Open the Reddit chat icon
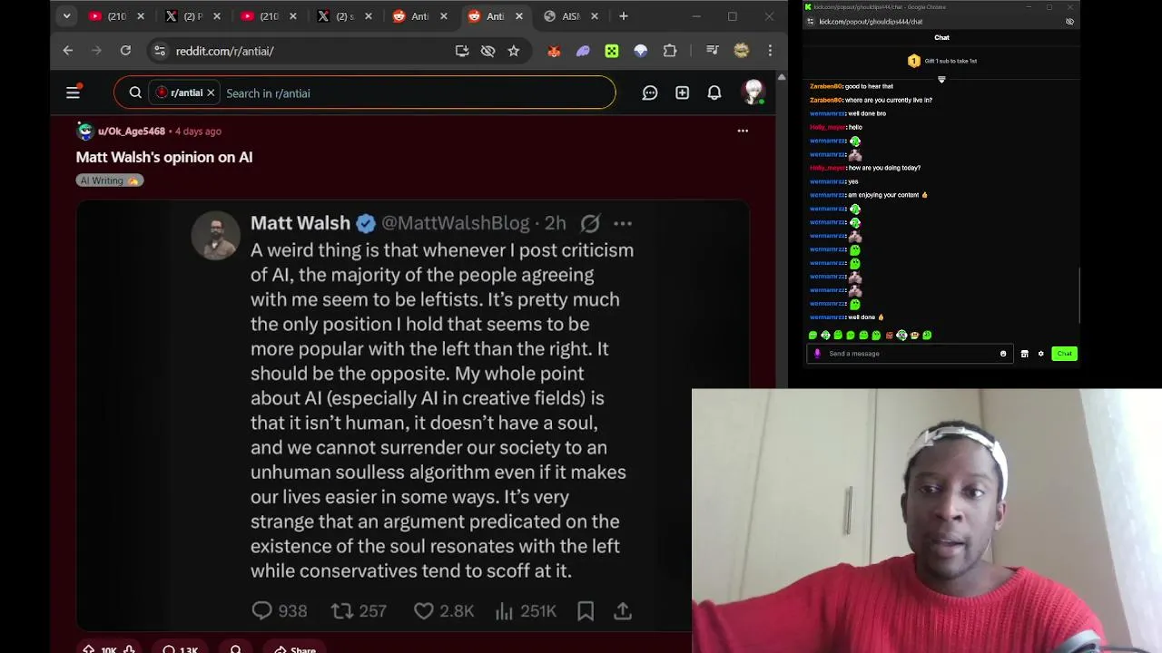This screenshot has height=653, width=1162. [x=650, y=93]
